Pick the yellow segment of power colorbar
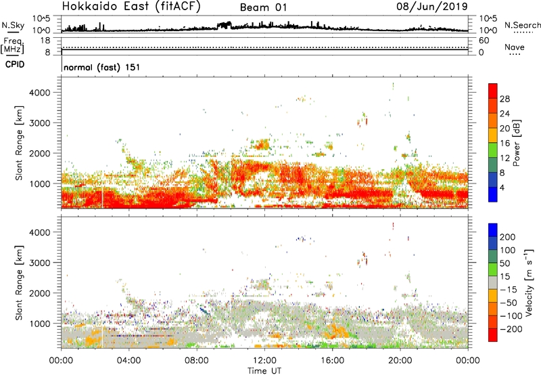Image resolution: width=541 pixels, height=375 pixels. point(493,135)
